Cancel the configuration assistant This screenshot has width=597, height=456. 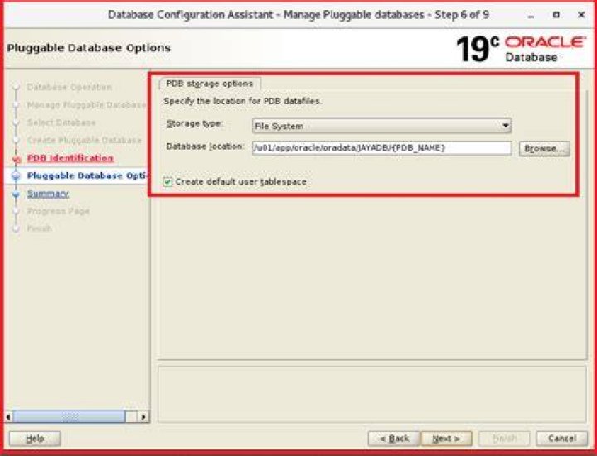[562, 439]
